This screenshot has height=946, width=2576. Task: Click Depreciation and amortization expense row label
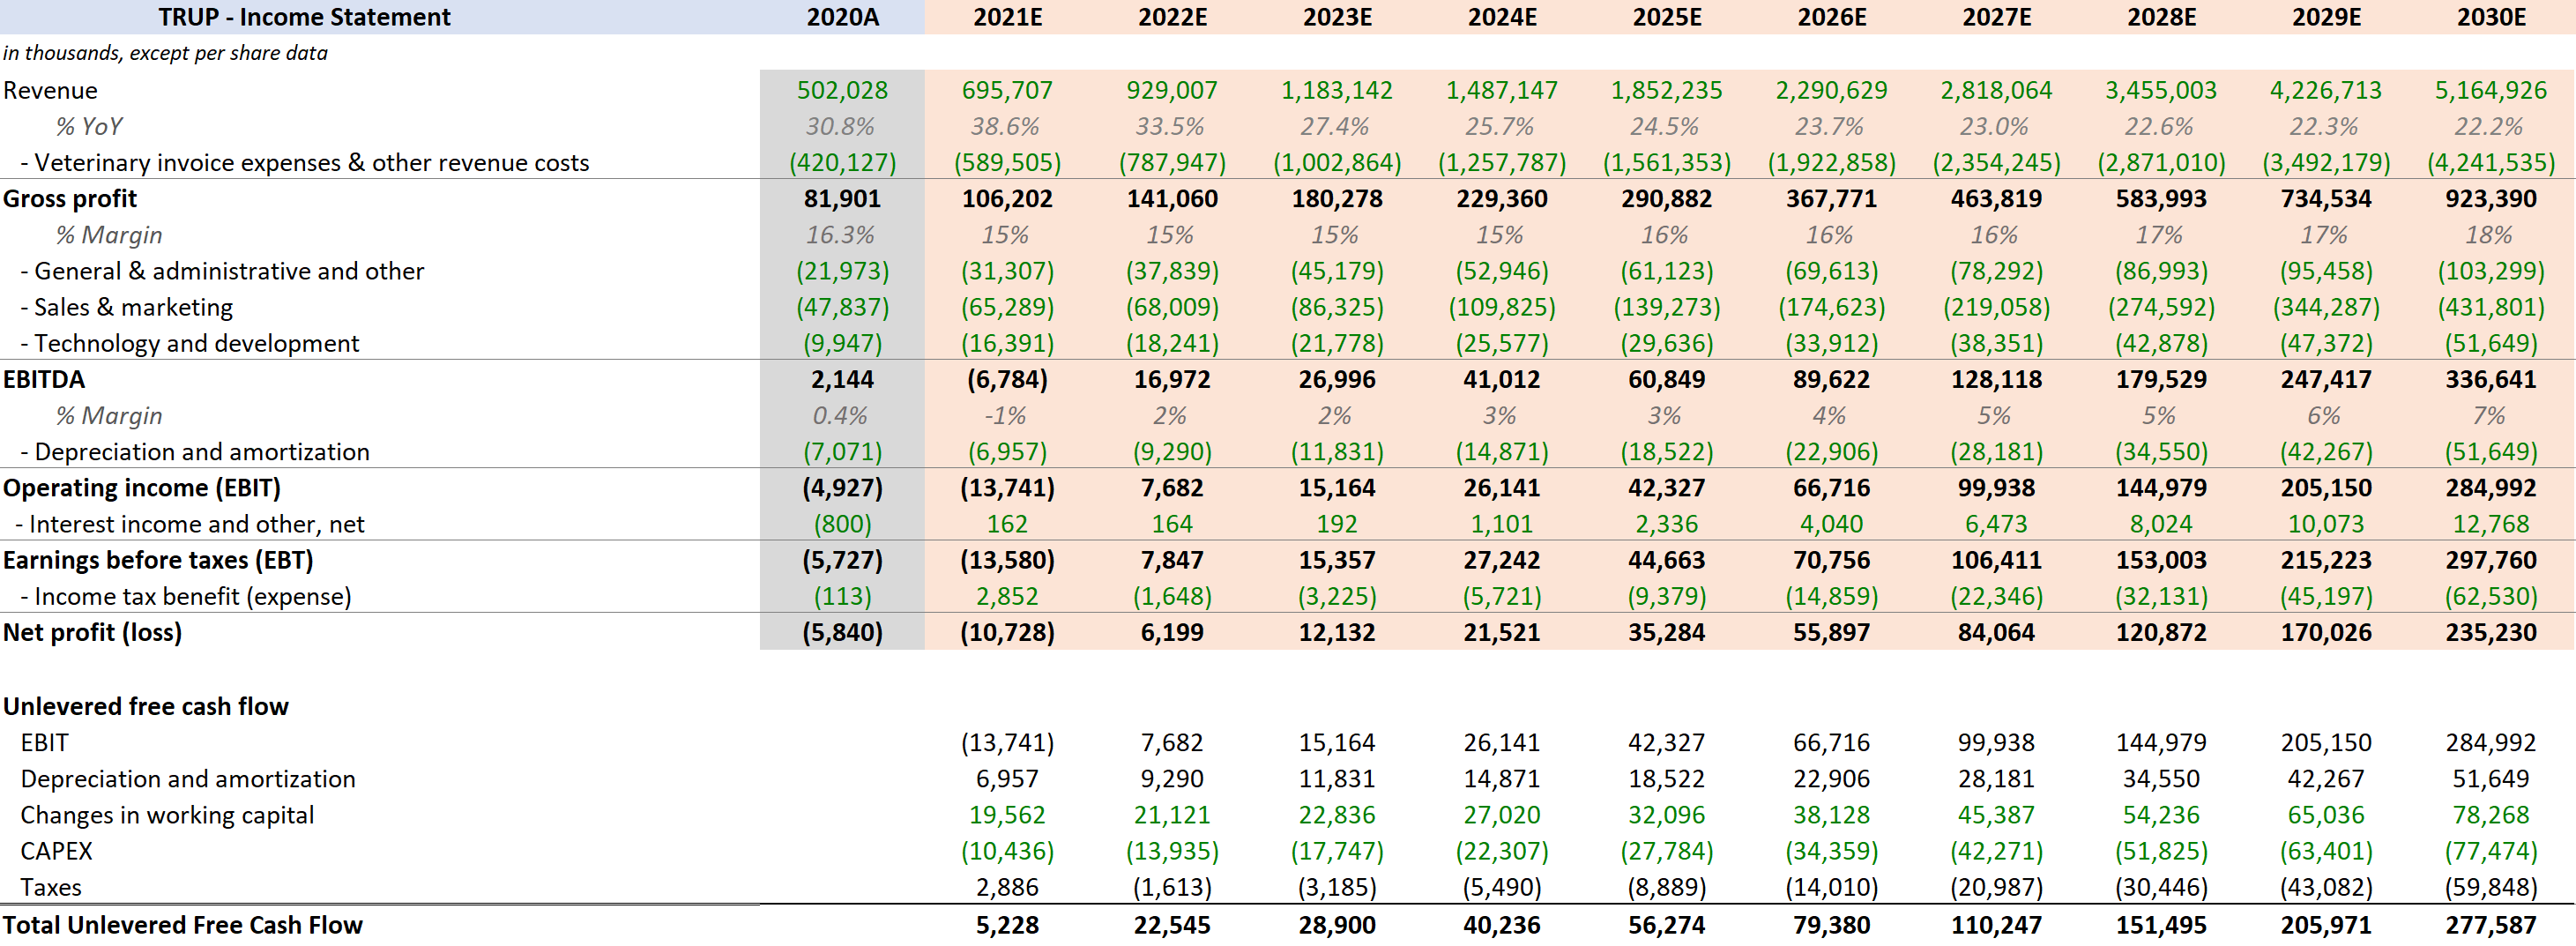pyautogui.click(x=195, y=451)
